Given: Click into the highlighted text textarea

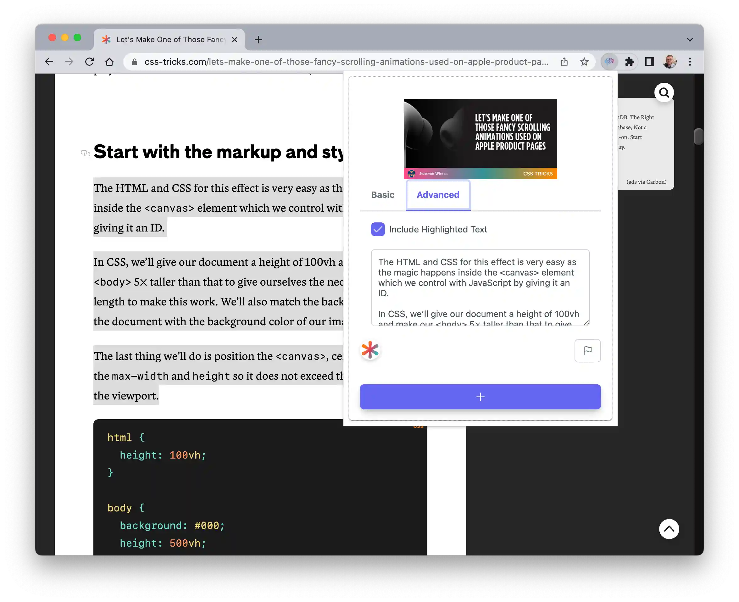Looking at the screenshot, I should (480, 287).
